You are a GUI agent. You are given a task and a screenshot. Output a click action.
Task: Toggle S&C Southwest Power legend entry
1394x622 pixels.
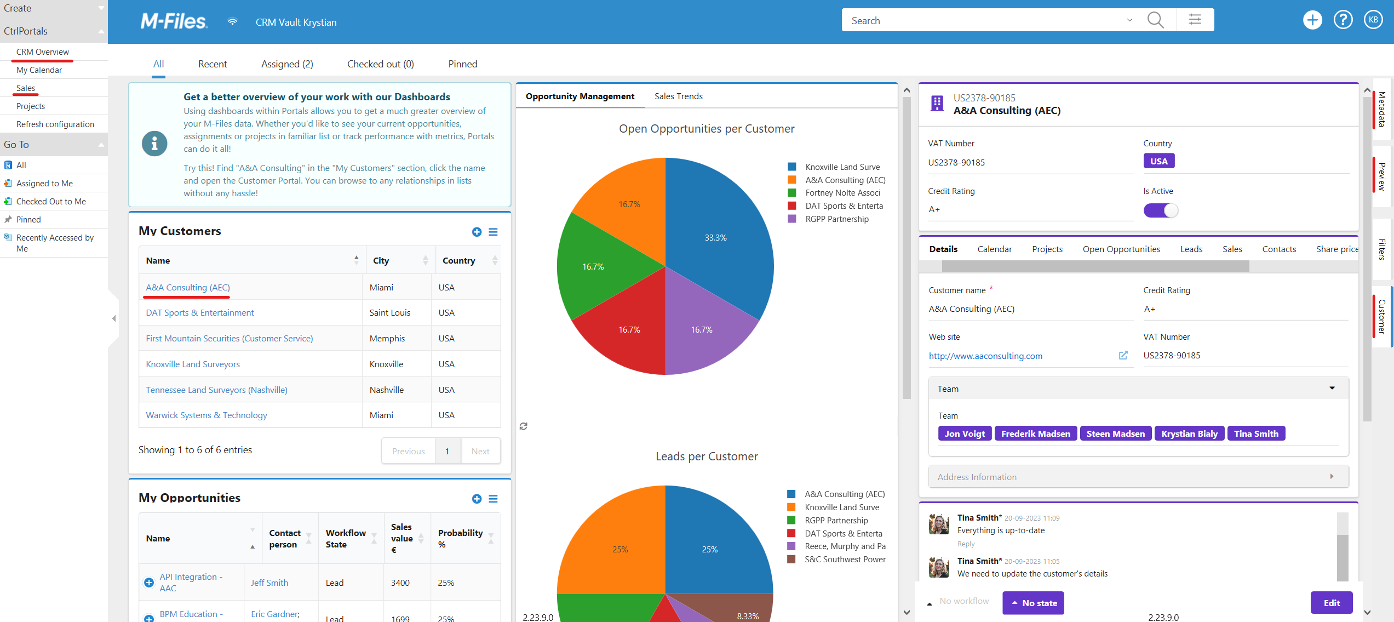click(x=836, y=559)
